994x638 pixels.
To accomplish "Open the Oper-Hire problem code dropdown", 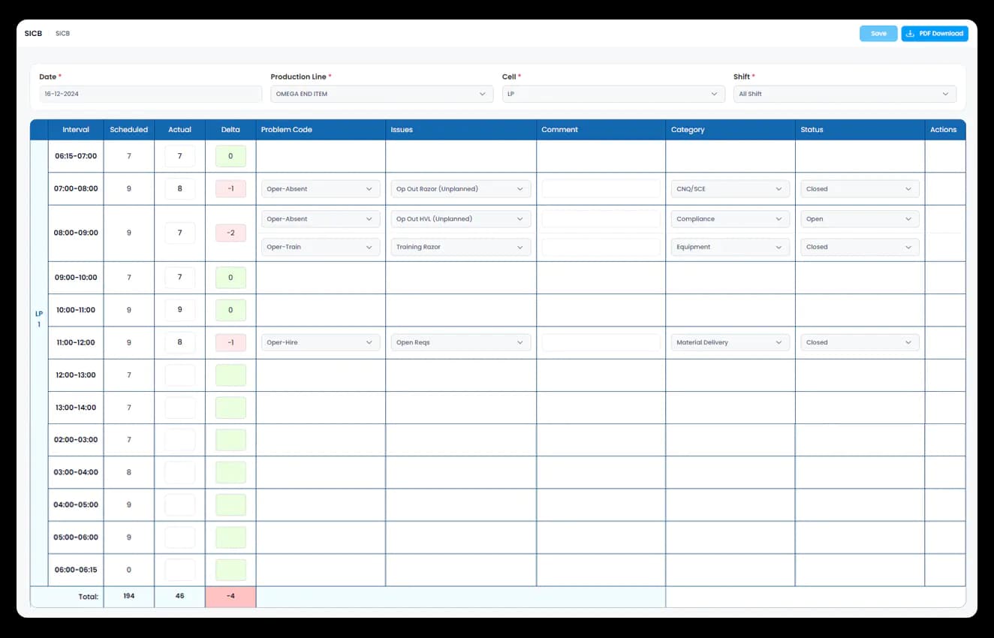I will click(320, 342).
